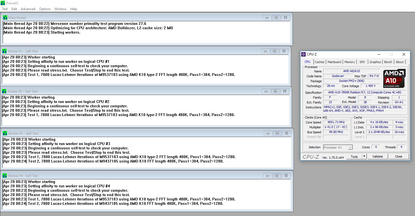Maximize the Worker #3 window
This screenshot has width=415, height=216.
click(277, 133)
